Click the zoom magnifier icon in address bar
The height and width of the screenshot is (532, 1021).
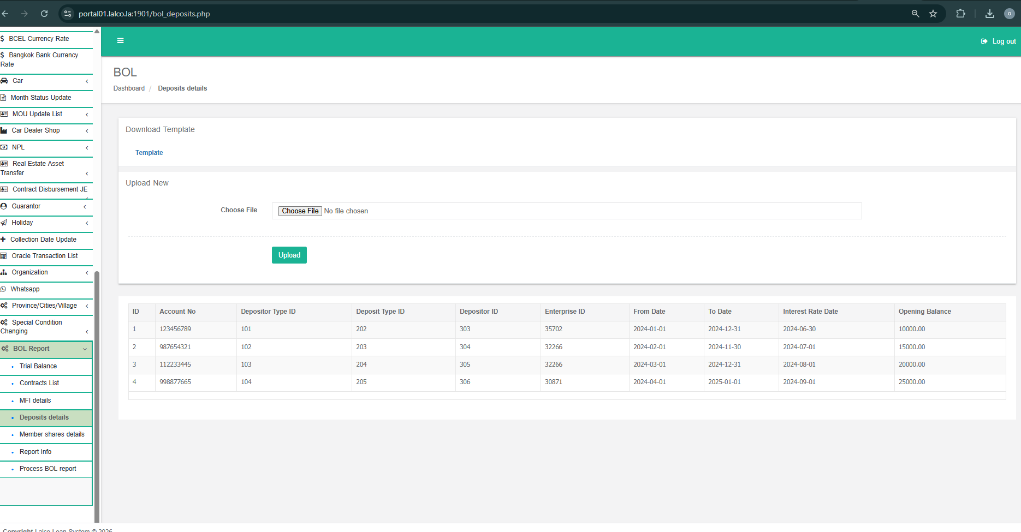coord(915,14)
